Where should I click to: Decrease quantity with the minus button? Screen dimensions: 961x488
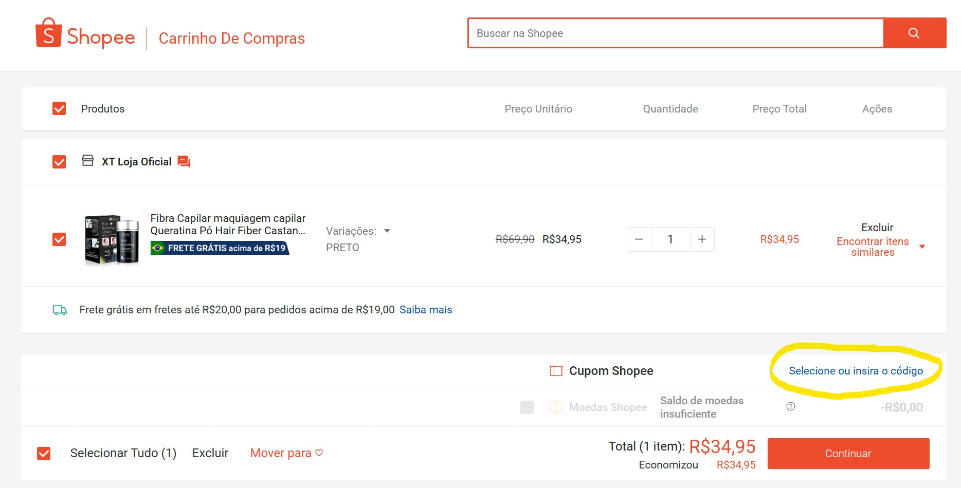point(639,239)
